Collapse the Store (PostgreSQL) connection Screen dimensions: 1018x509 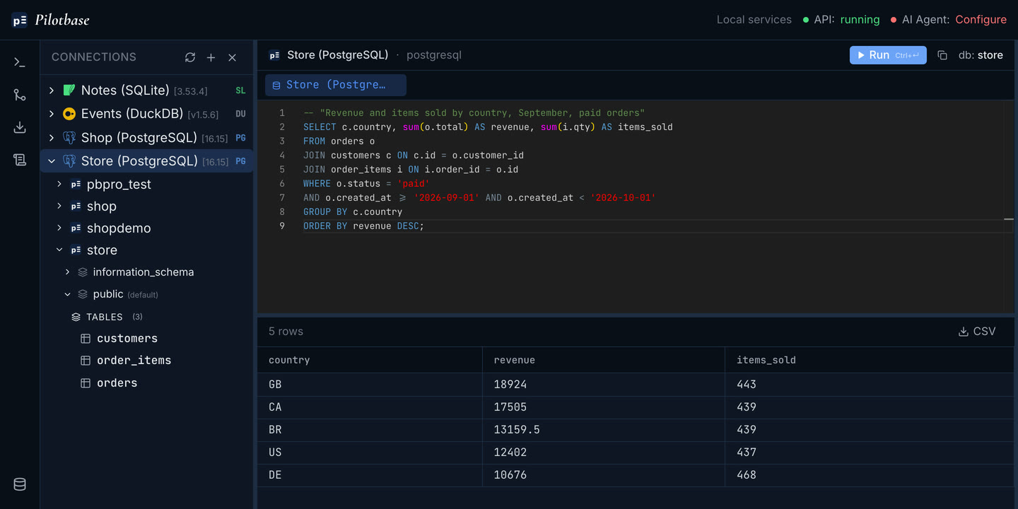pos(52,161)
